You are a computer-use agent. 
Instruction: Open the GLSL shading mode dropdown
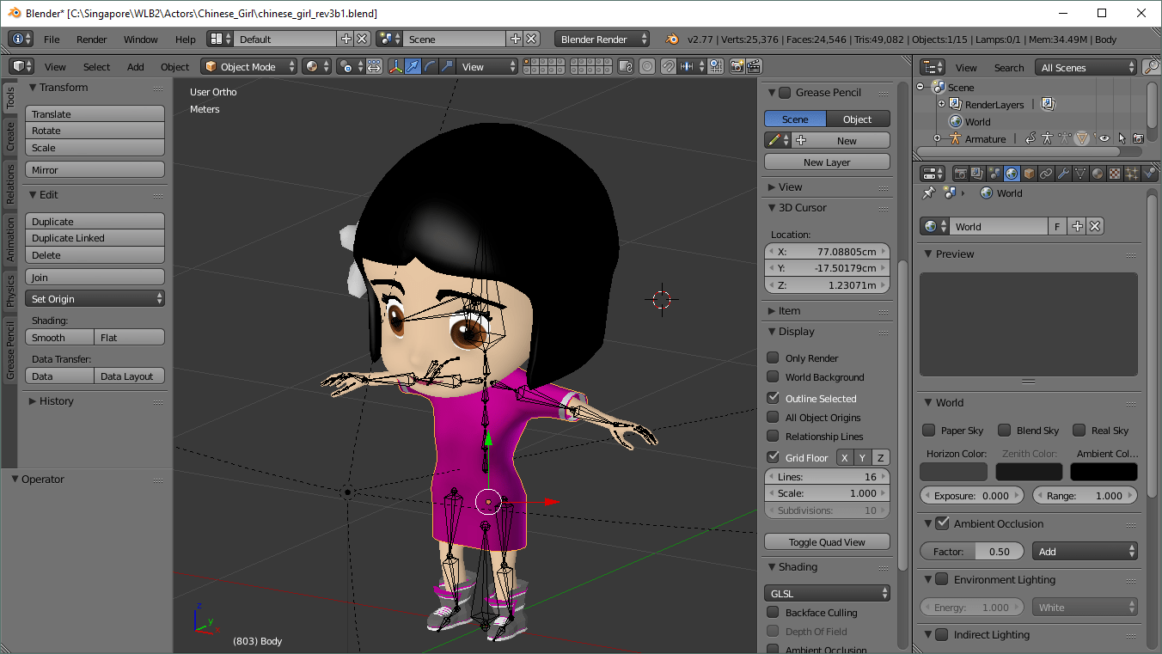(827, 593)
